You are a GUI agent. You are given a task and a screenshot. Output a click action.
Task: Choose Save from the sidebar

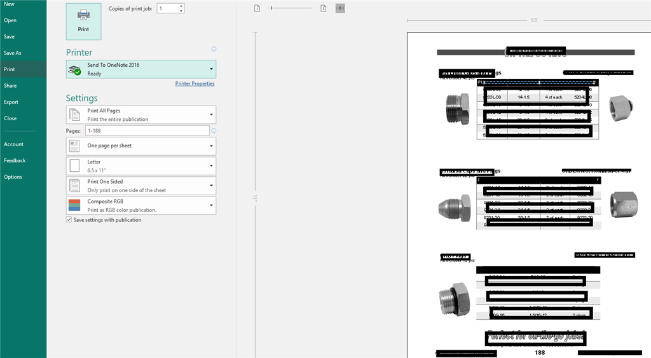[9, 36]
